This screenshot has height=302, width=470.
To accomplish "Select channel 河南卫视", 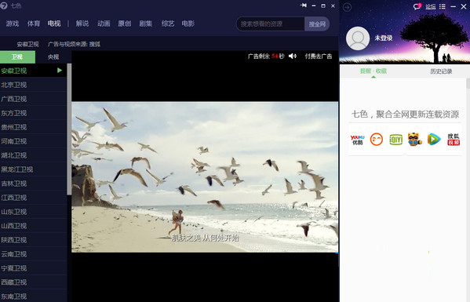I will (x=33, y=141).
